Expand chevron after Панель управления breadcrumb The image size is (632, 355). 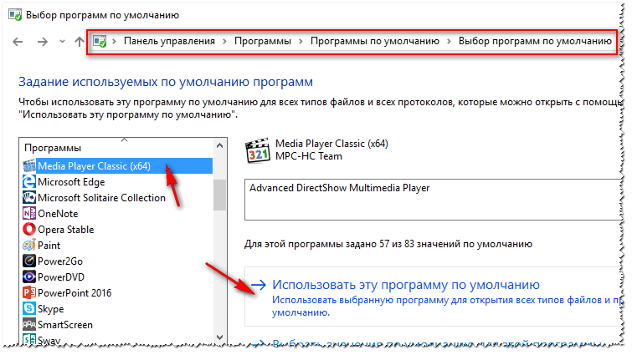point(224,42)
